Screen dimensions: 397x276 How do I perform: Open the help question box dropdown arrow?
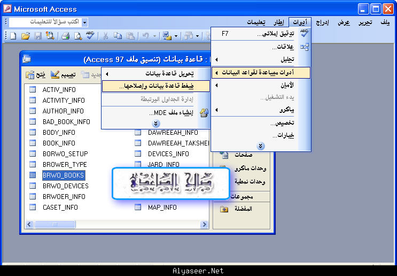click(x=85, y=22)
